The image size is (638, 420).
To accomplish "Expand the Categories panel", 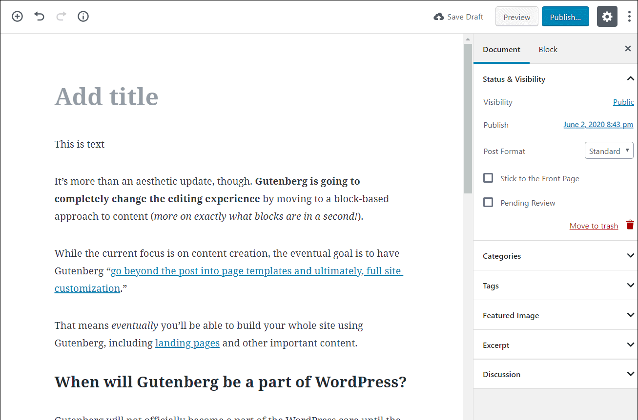I will 556,256.
